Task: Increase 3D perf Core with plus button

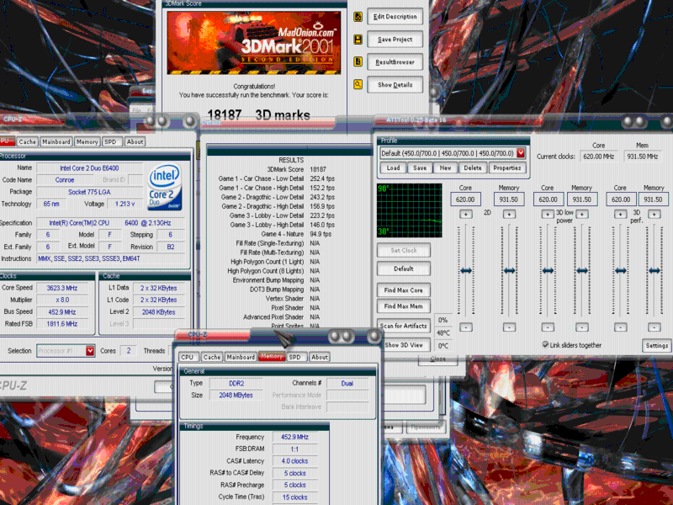Action: pyautogui.click(x=620, y=214)
